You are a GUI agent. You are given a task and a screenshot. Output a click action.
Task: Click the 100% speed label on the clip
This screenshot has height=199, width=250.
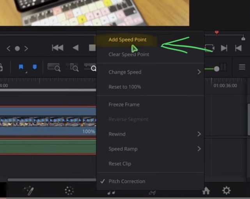[x=89, y=131]
